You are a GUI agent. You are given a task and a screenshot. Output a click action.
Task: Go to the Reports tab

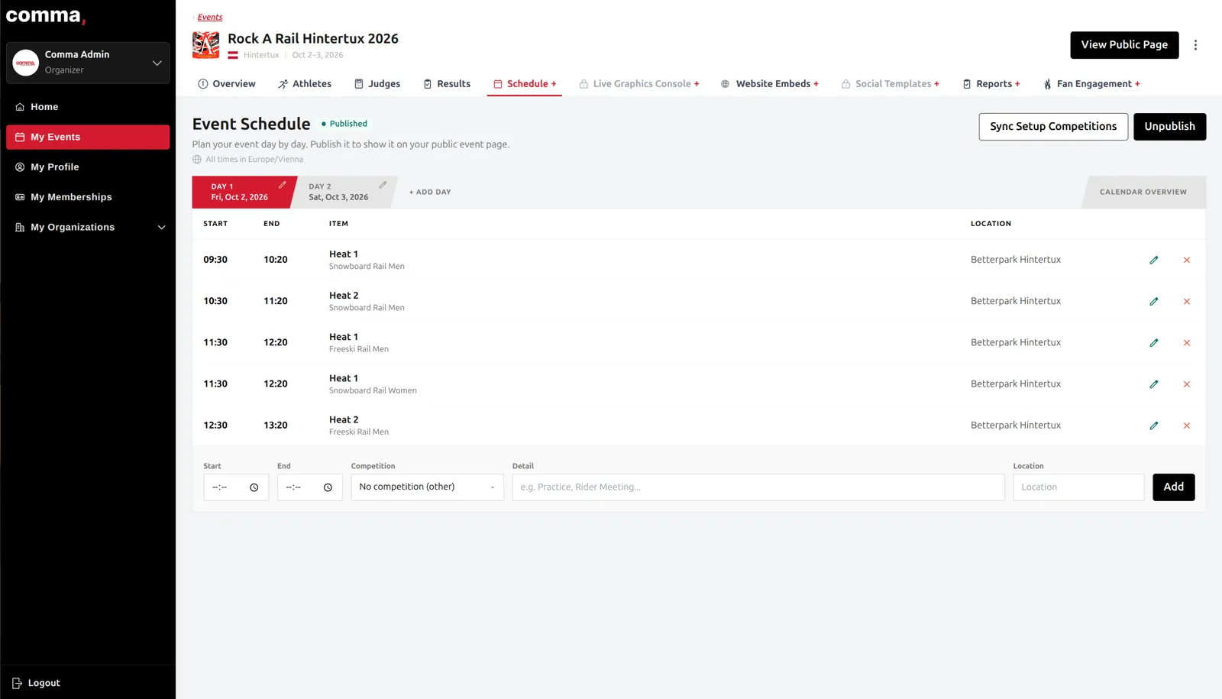[991, 84]
